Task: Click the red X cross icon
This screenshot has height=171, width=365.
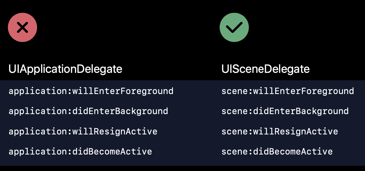Action: (x=23, y=27)
